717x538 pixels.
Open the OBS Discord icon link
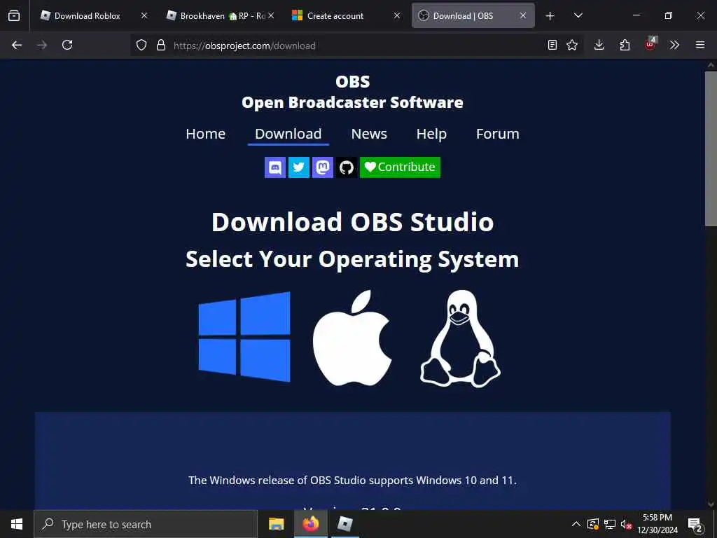click(x=274, y=167)
